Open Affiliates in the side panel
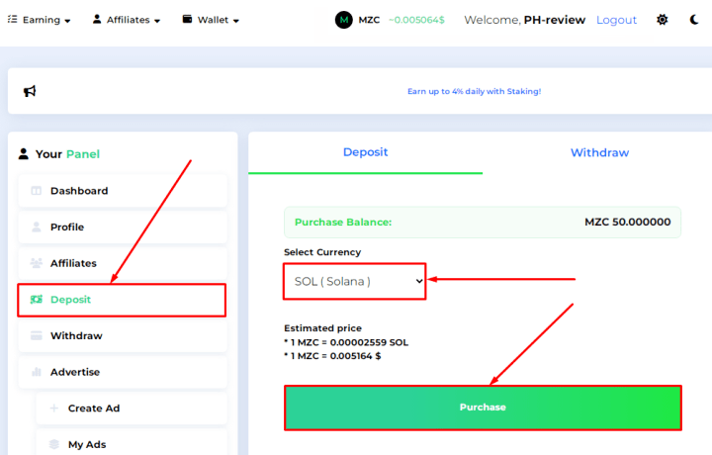 123,263
